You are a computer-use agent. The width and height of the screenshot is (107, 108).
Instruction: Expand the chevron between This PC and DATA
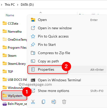pyautogui.click(x=18, y=5)
